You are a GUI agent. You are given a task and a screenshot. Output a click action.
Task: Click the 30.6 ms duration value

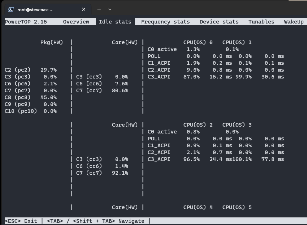[273, 77]
